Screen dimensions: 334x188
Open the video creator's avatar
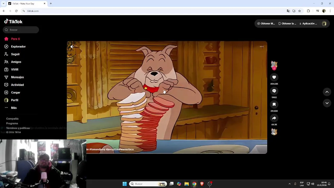pos(274,64)
